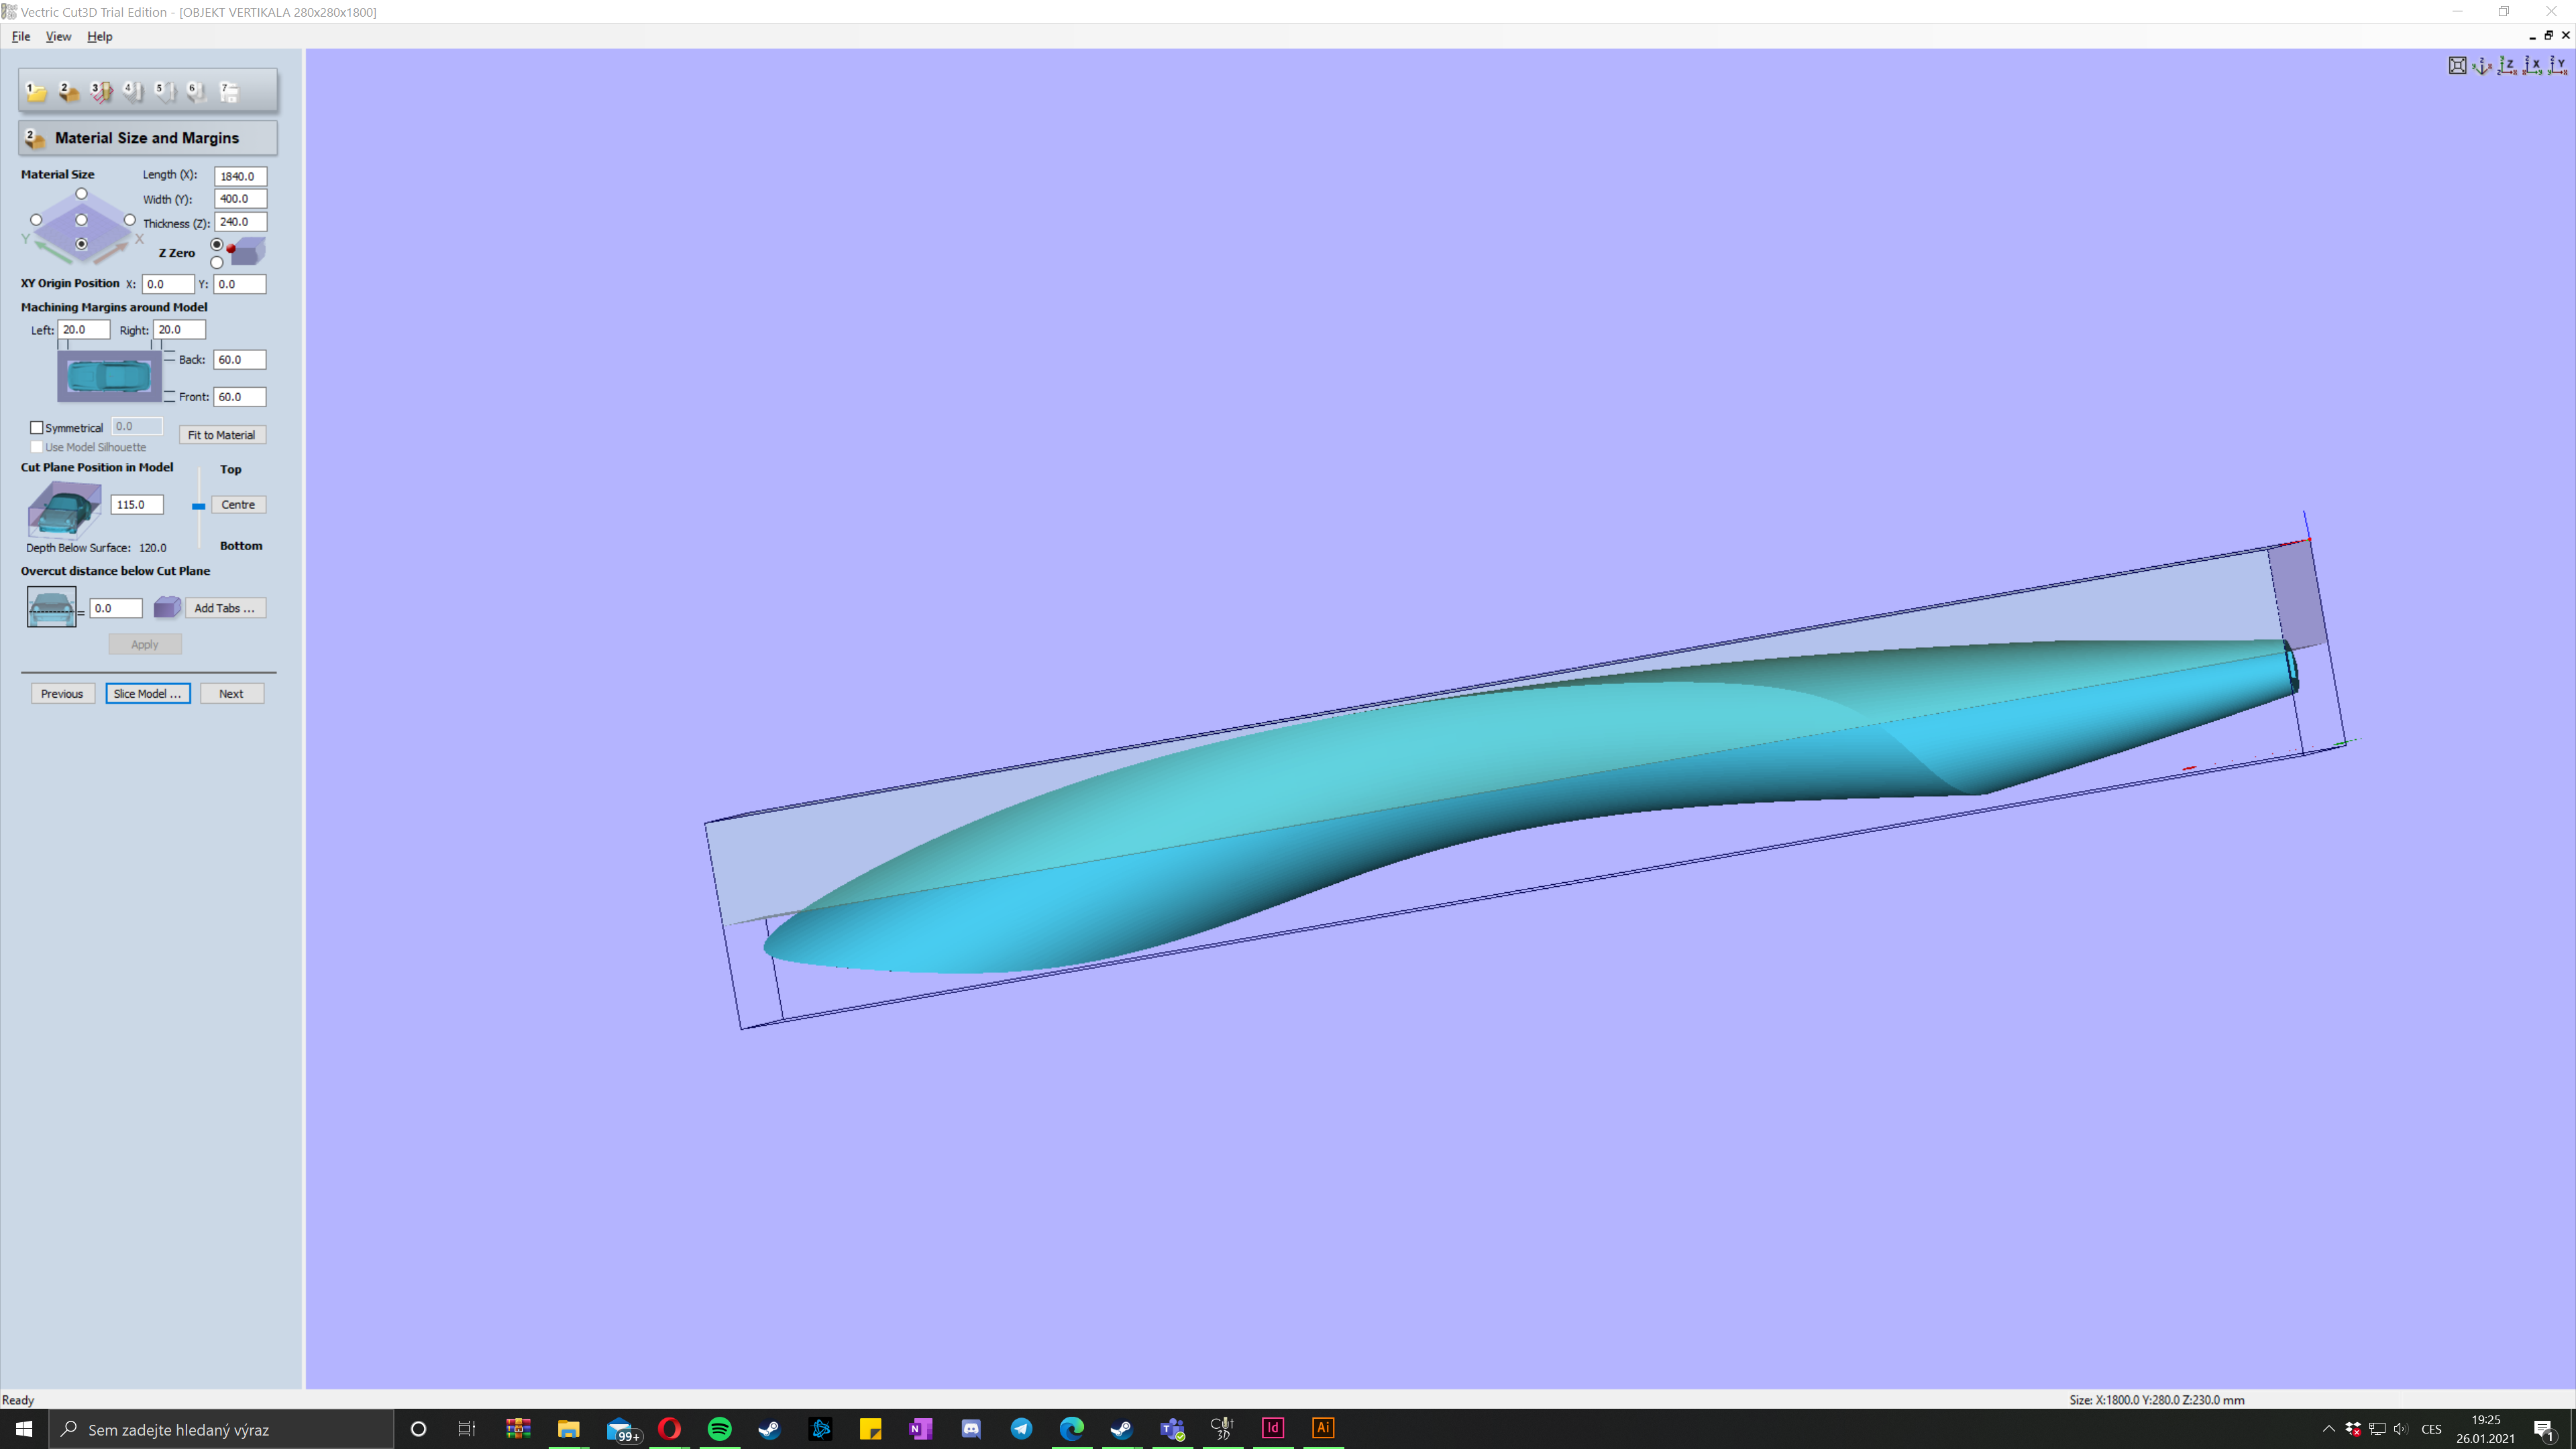The width and height of the screenshot is (2576, 1449).
Task: View model along the Y axis
Action: tap(2557, 66)
